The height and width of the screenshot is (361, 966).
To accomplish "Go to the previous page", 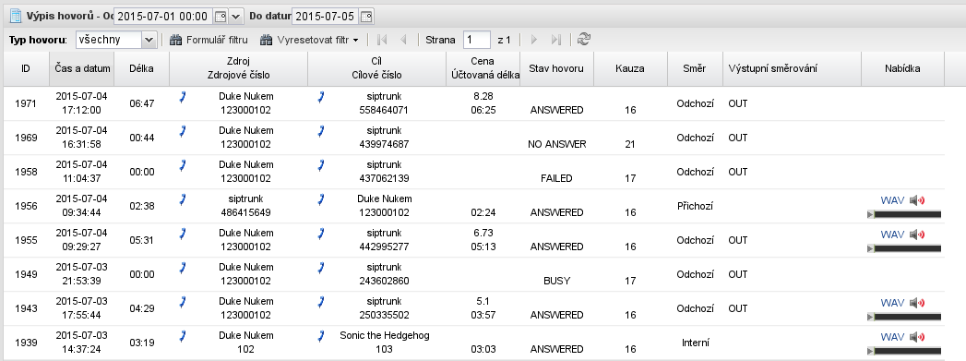I will coord(403,40).
